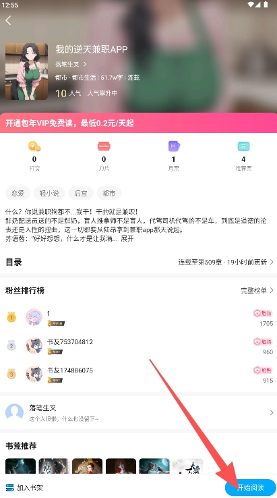Open the book cover image
This screenshot has width=277, height=498.
[27, 72]
